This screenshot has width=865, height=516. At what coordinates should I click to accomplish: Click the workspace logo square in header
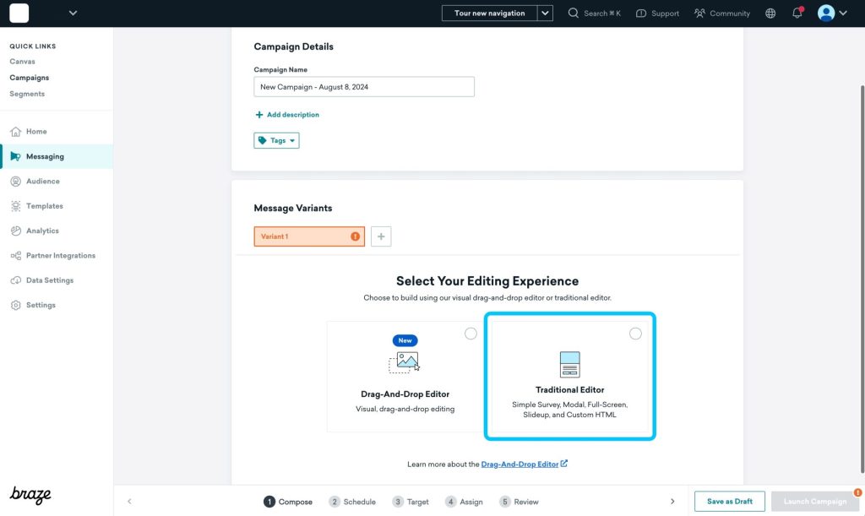[19, 14]
